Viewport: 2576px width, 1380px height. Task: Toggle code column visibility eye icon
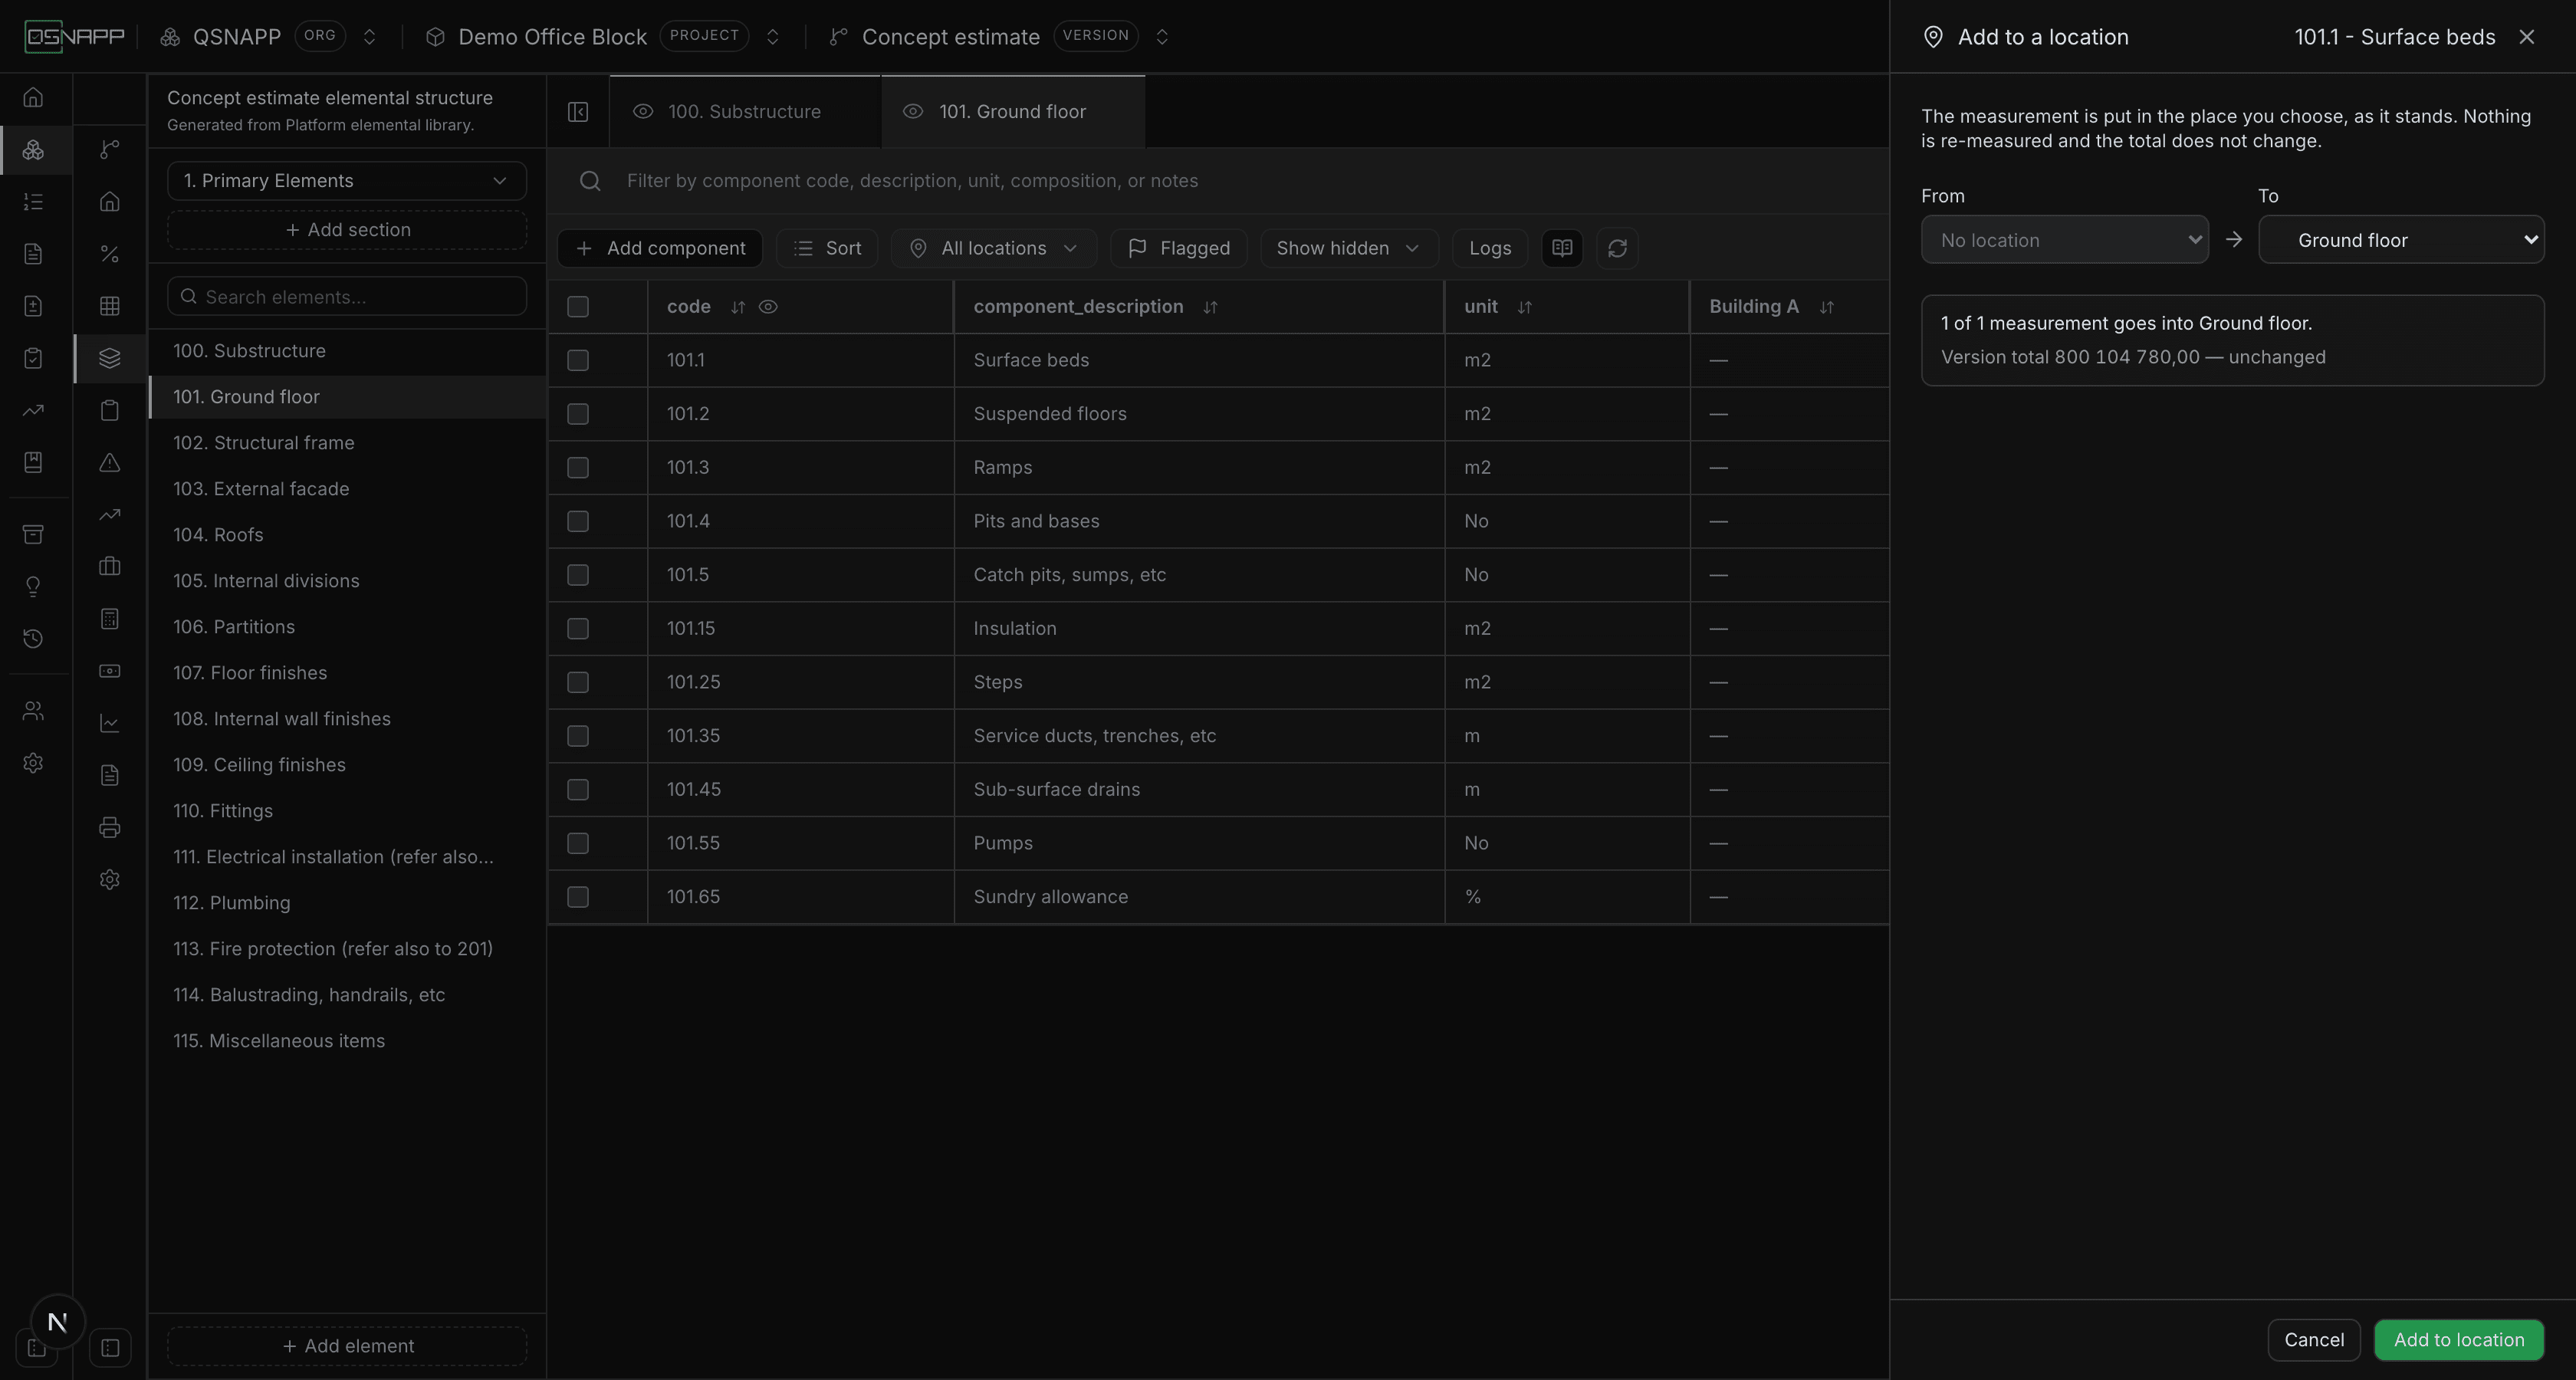768,307
